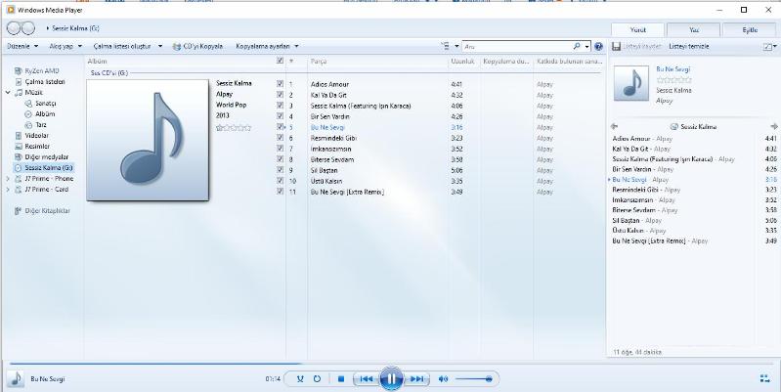Switch to the Yaz tab
Screen dimensions: 781x392
[695, 29]
